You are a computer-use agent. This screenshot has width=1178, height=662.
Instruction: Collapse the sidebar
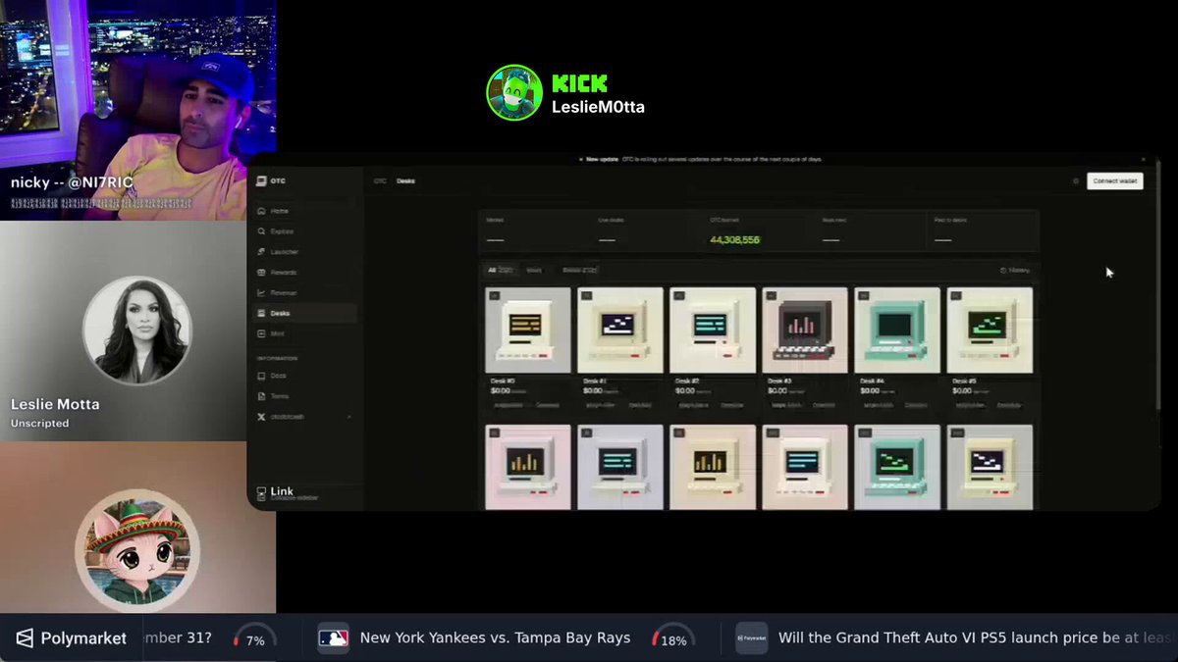coord(287,498)
